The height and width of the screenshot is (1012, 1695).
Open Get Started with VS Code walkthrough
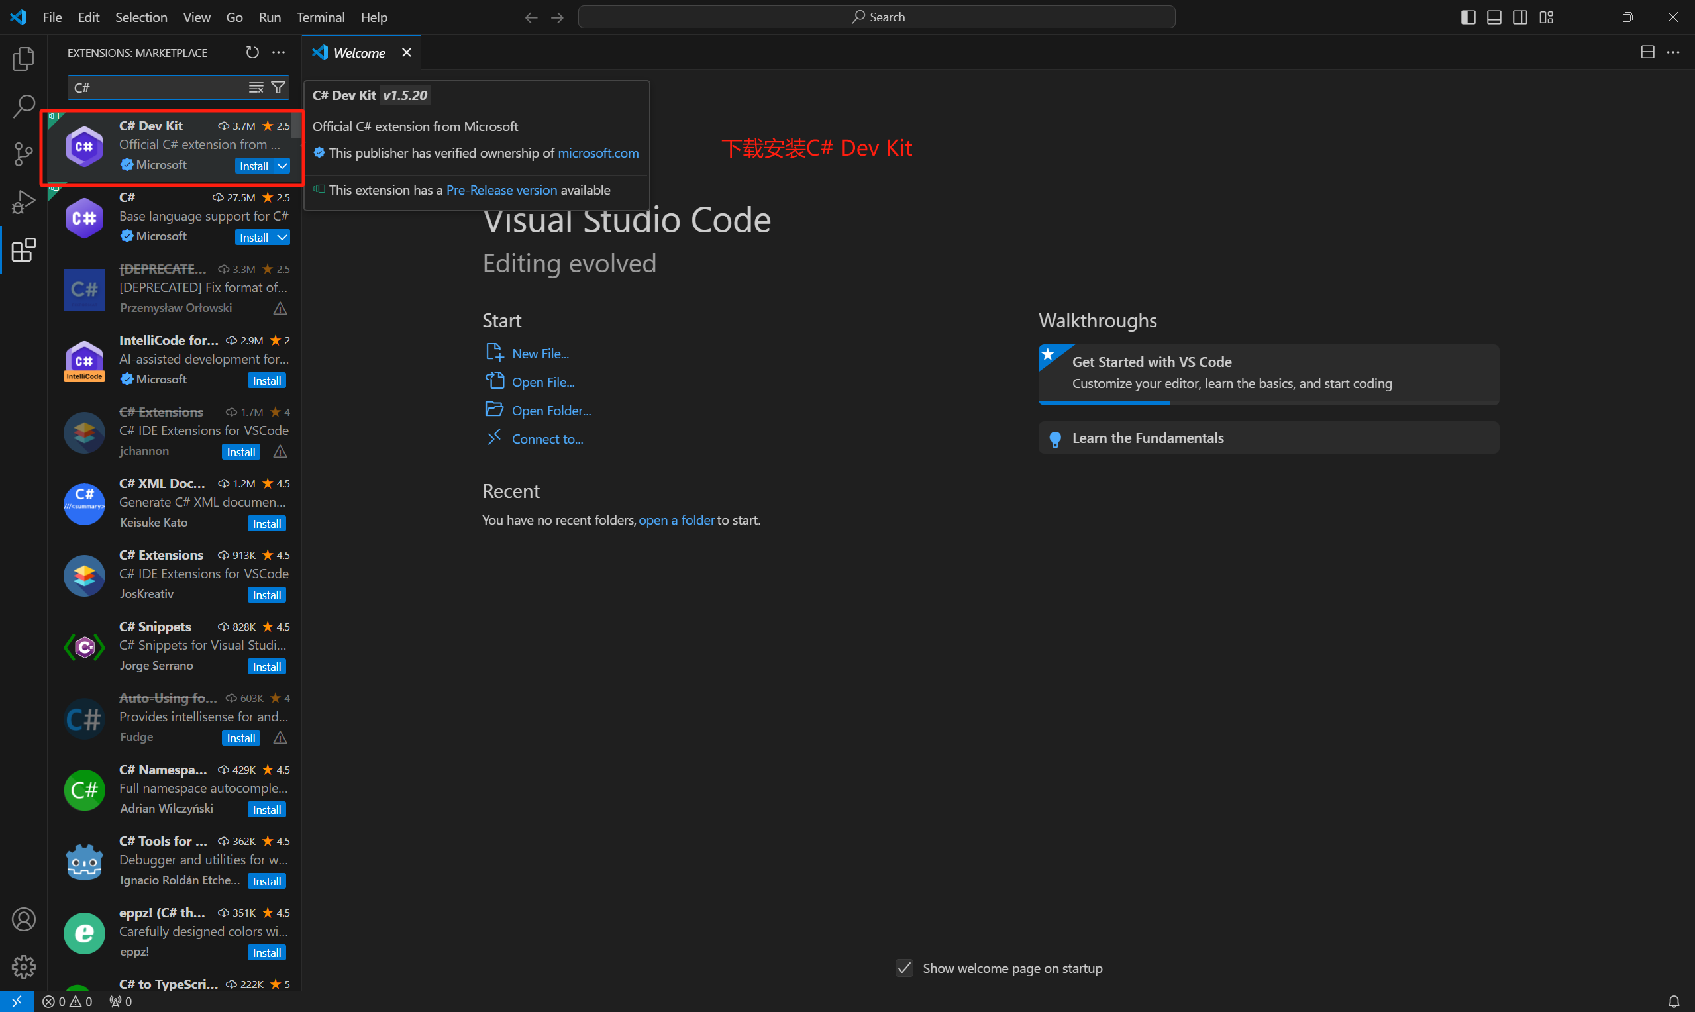pyautogui.click(x=1268, y=374)
